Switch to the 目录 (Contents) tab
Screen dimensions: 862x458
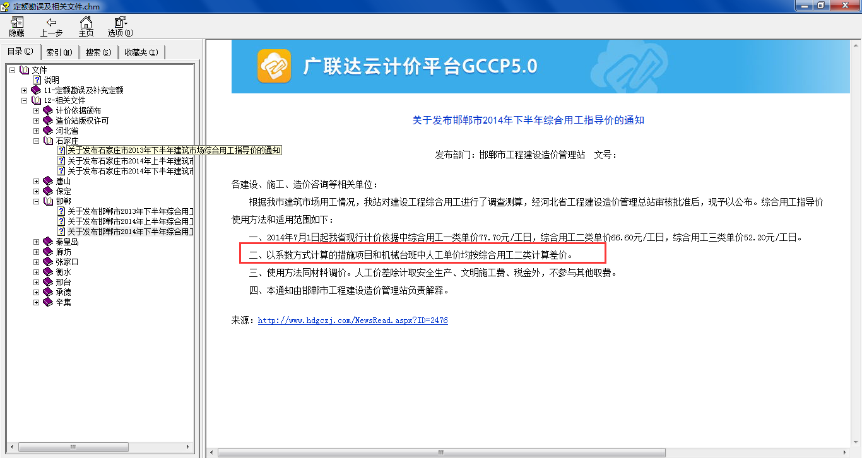pyautogui.click(x=20, y=52)
